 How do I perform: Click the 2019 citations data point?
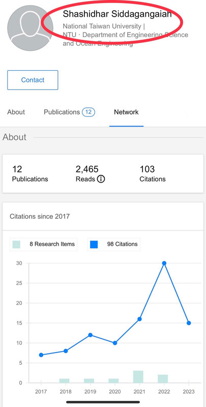point(91,335)
